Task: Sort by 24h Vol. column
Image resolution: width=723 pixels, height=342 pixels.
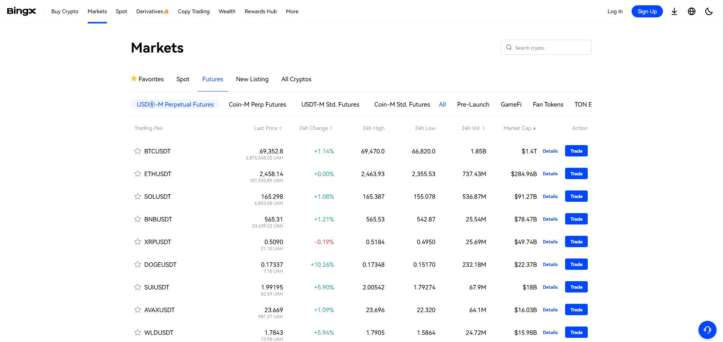Action: click(x=473, y=128)
